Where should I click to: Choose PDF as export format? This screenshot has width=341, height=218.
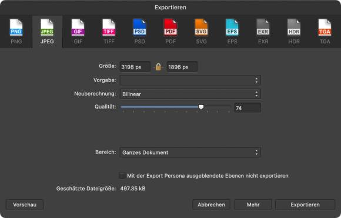click(170, 32)
